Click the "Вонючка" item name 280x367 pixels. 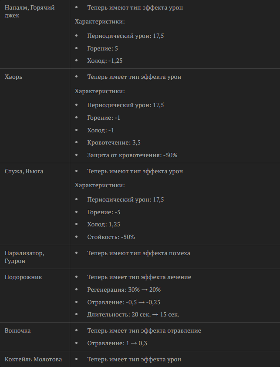(x=17, y=331)
